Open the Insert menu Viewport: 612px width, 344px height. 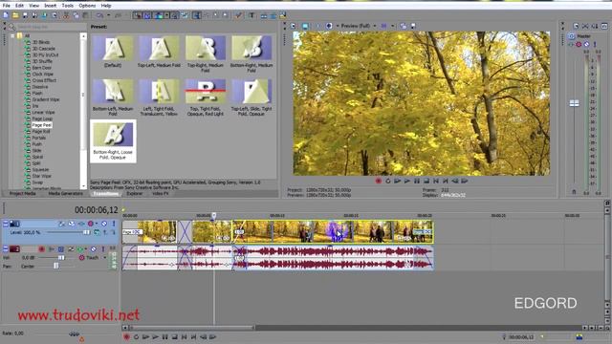click(50, 6)
